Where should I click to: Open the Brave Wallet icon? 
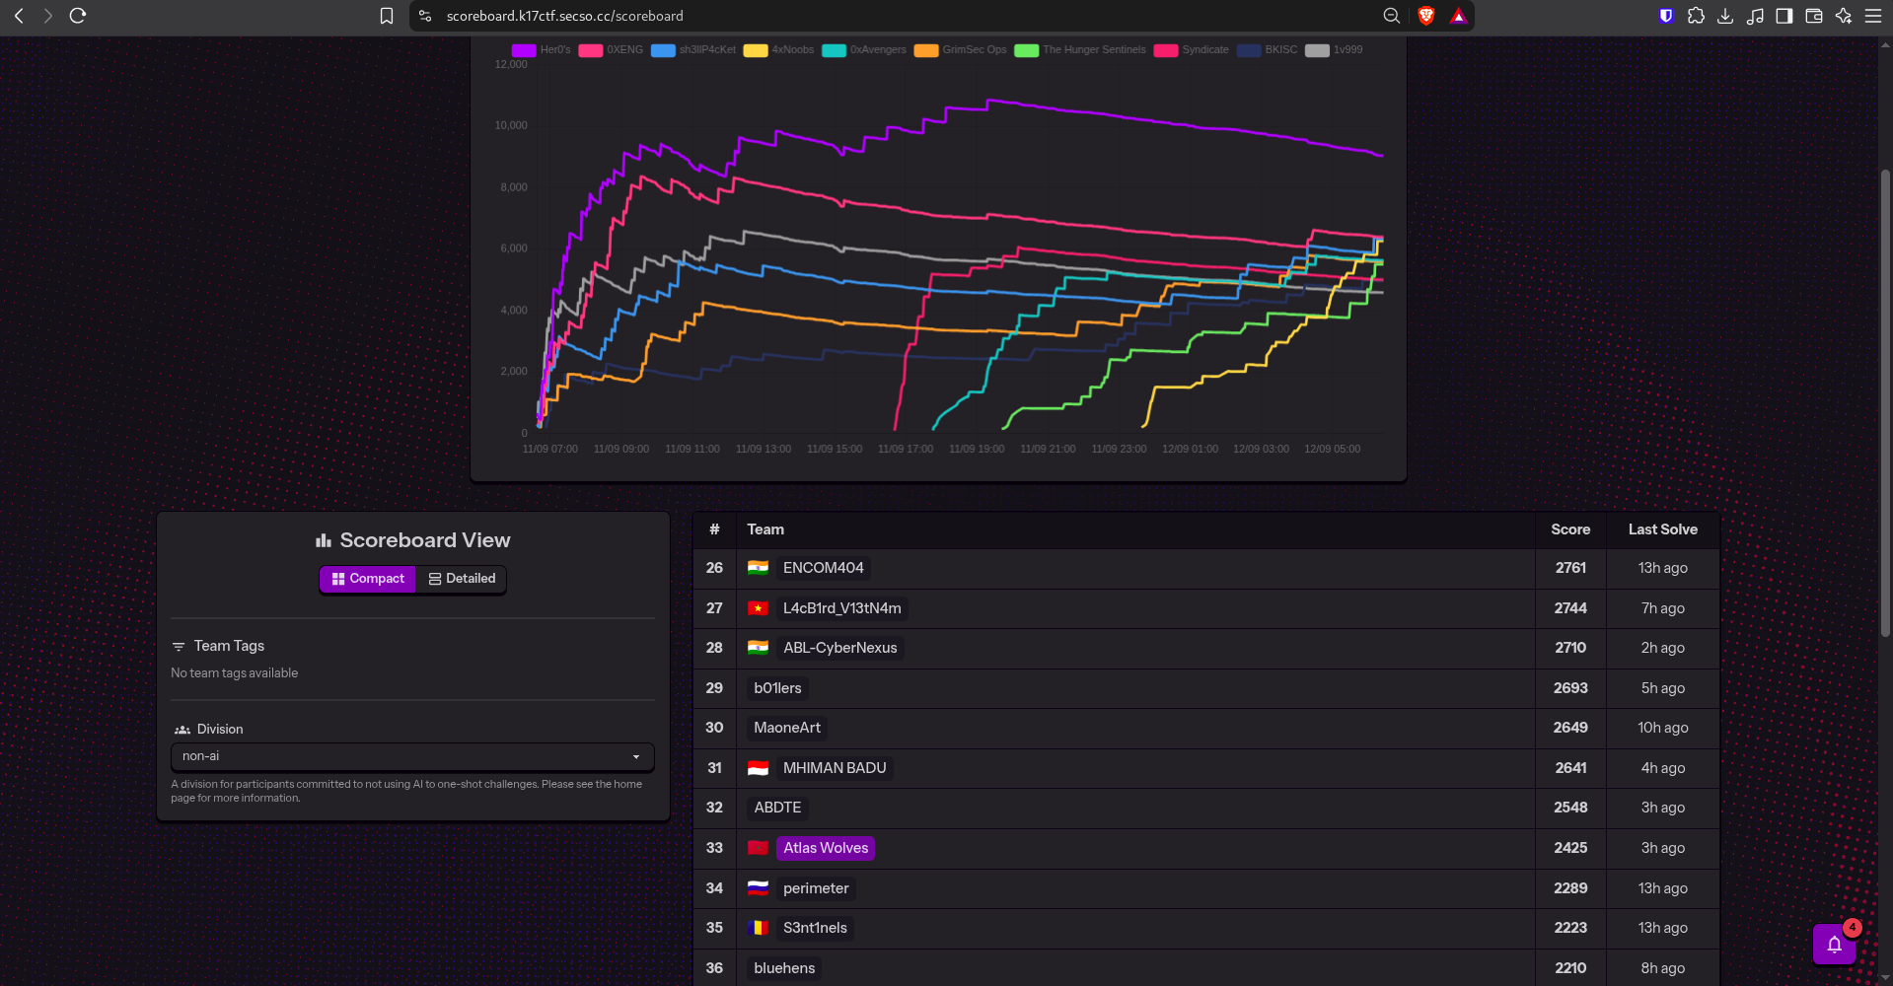pos(1813,16)
